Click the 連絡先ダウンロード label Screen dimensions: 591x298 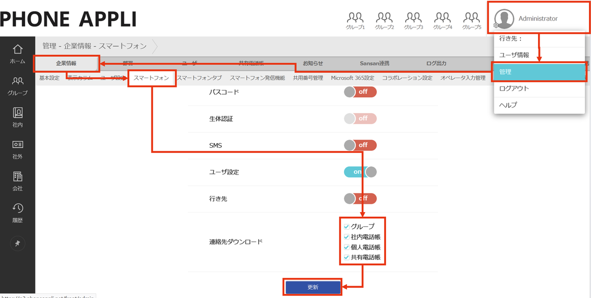click(x=236, y=242)
